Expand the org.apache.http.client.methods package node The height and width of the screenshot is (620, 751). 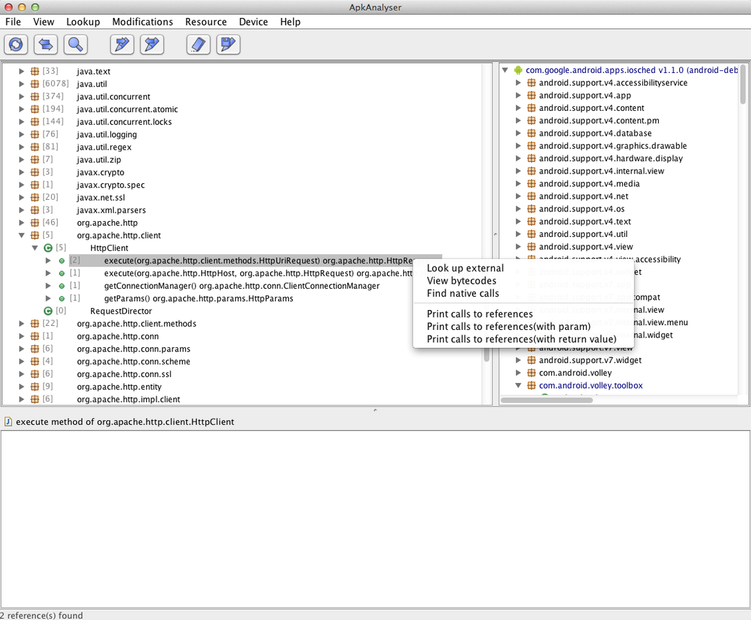coord(21,324)
